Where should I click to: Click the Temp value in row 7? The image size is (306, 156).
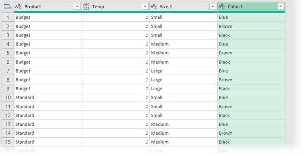pyautogui.click(x=116, y=71)
